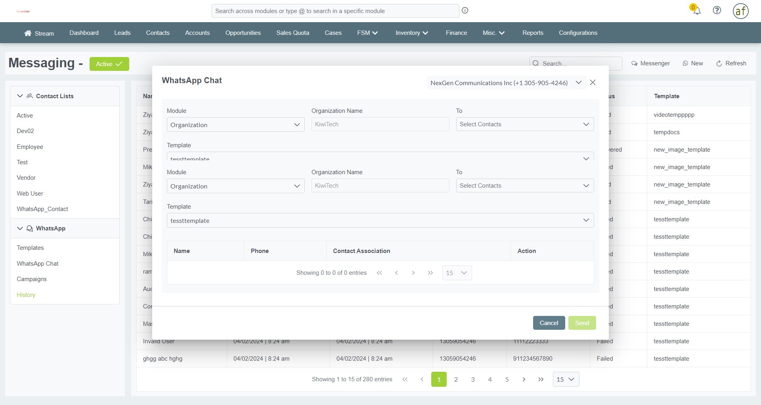Toggle the Messaging Active status

click(109, 64)
